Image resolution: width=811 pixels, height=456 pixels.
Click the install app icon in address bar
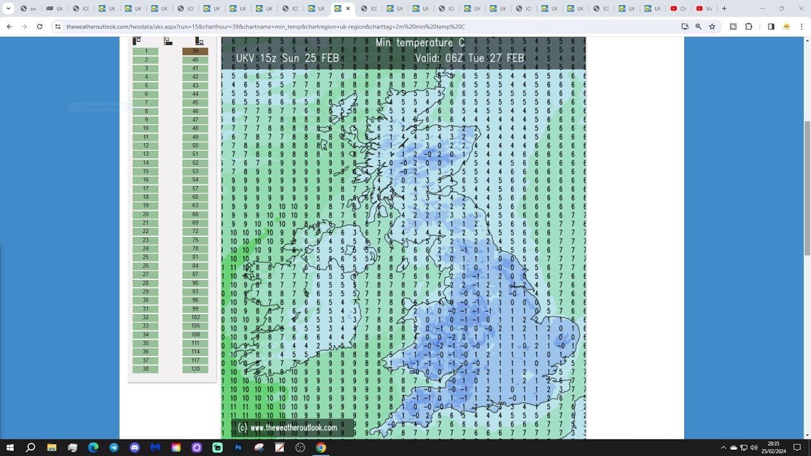pos(685,27)
